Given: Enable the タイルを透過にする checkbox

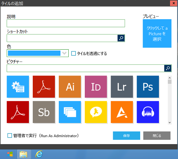Looking at the screenshot, I should pyautogui.click(x=73, y=53).
